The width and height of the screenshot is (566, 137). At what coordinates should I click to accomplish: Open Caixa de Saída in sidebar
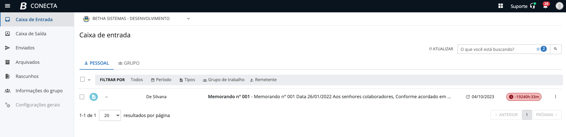point(31,34)
